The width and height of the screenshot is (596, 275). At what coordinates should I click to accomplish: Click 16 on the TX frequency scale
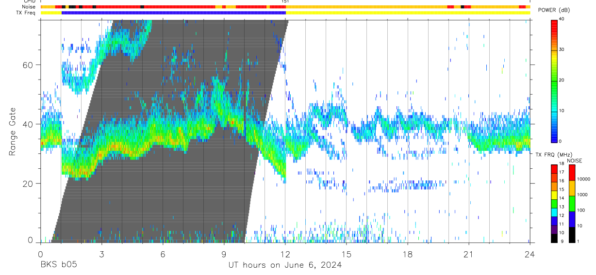(x=562, y=181)
